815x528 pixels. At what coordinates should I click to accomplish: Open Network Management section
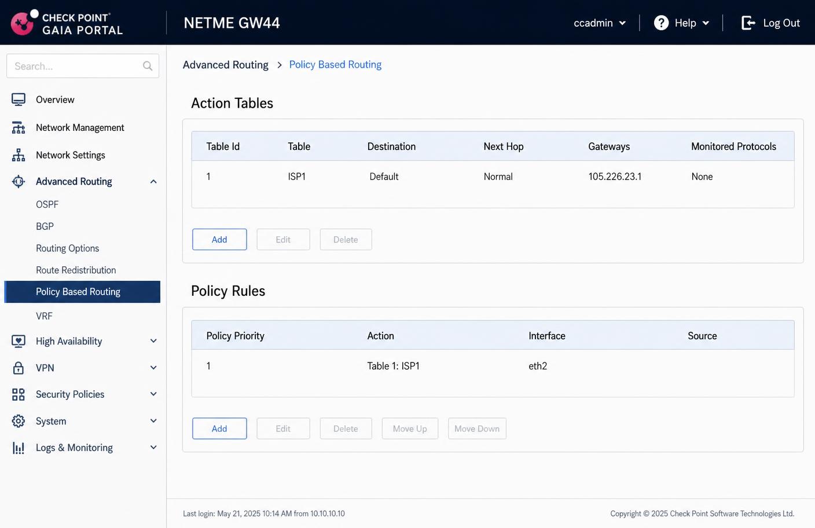pyautogui.click(x=80, y=127)
